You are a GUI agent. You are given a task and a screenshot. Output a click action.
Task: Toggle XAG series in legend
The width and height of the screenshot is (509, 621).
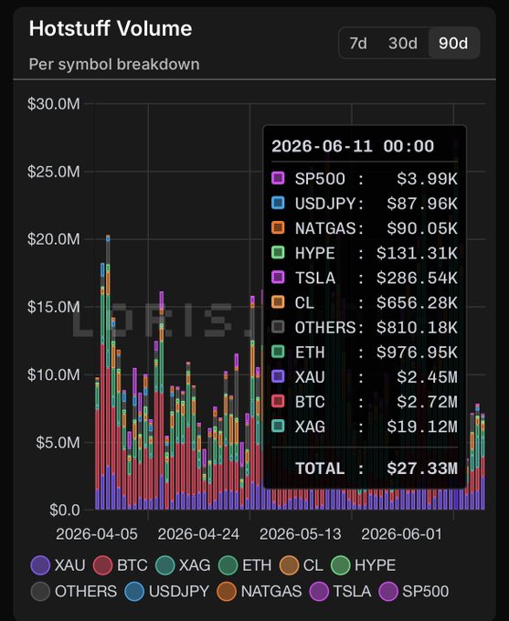point(183,565)
